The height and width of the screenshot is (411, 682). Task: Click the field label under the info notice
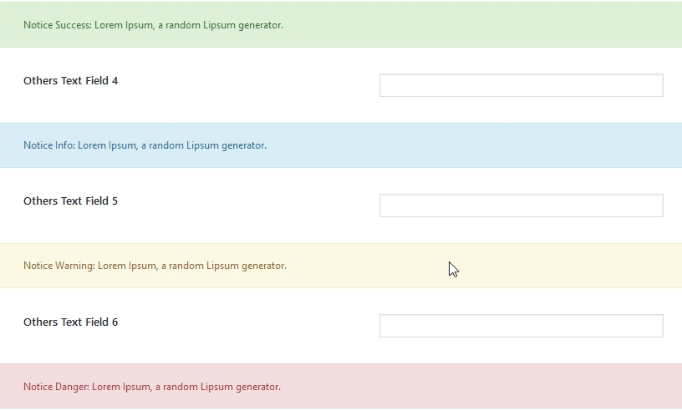[71, 201]
